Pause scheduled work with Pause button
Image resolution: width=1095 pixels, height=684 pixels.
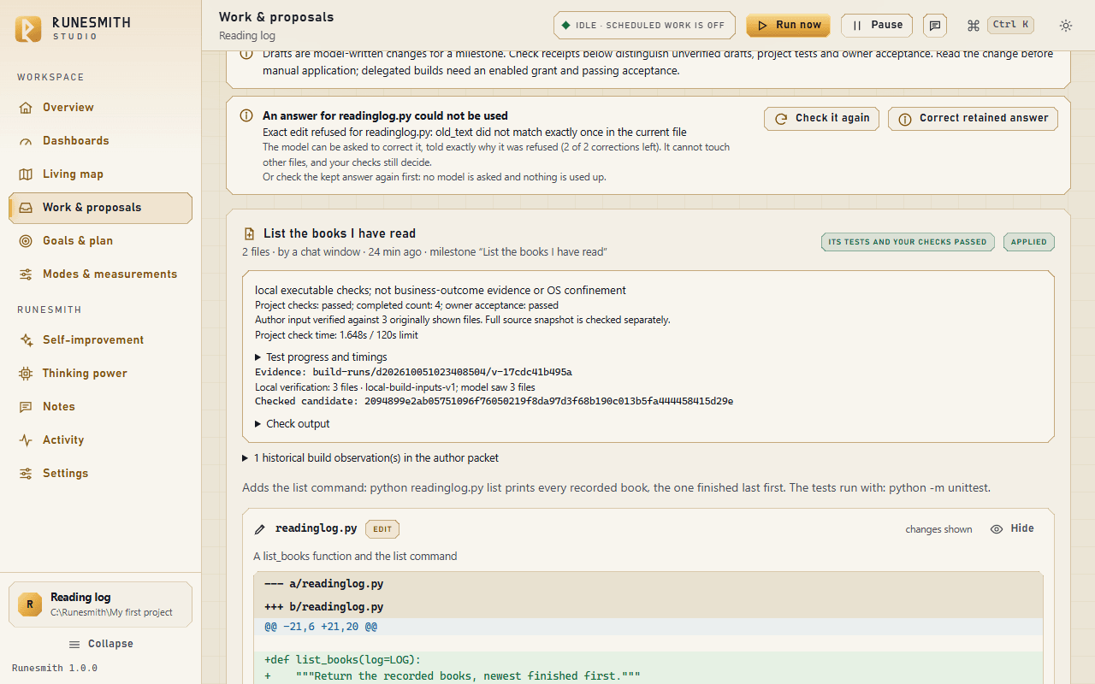[877, 26]
